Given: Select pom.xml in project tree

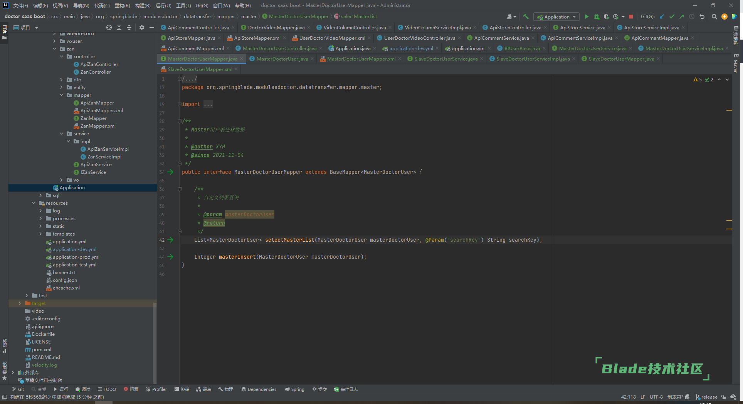Looking at the screenshot, I should (x=41, y=349).
